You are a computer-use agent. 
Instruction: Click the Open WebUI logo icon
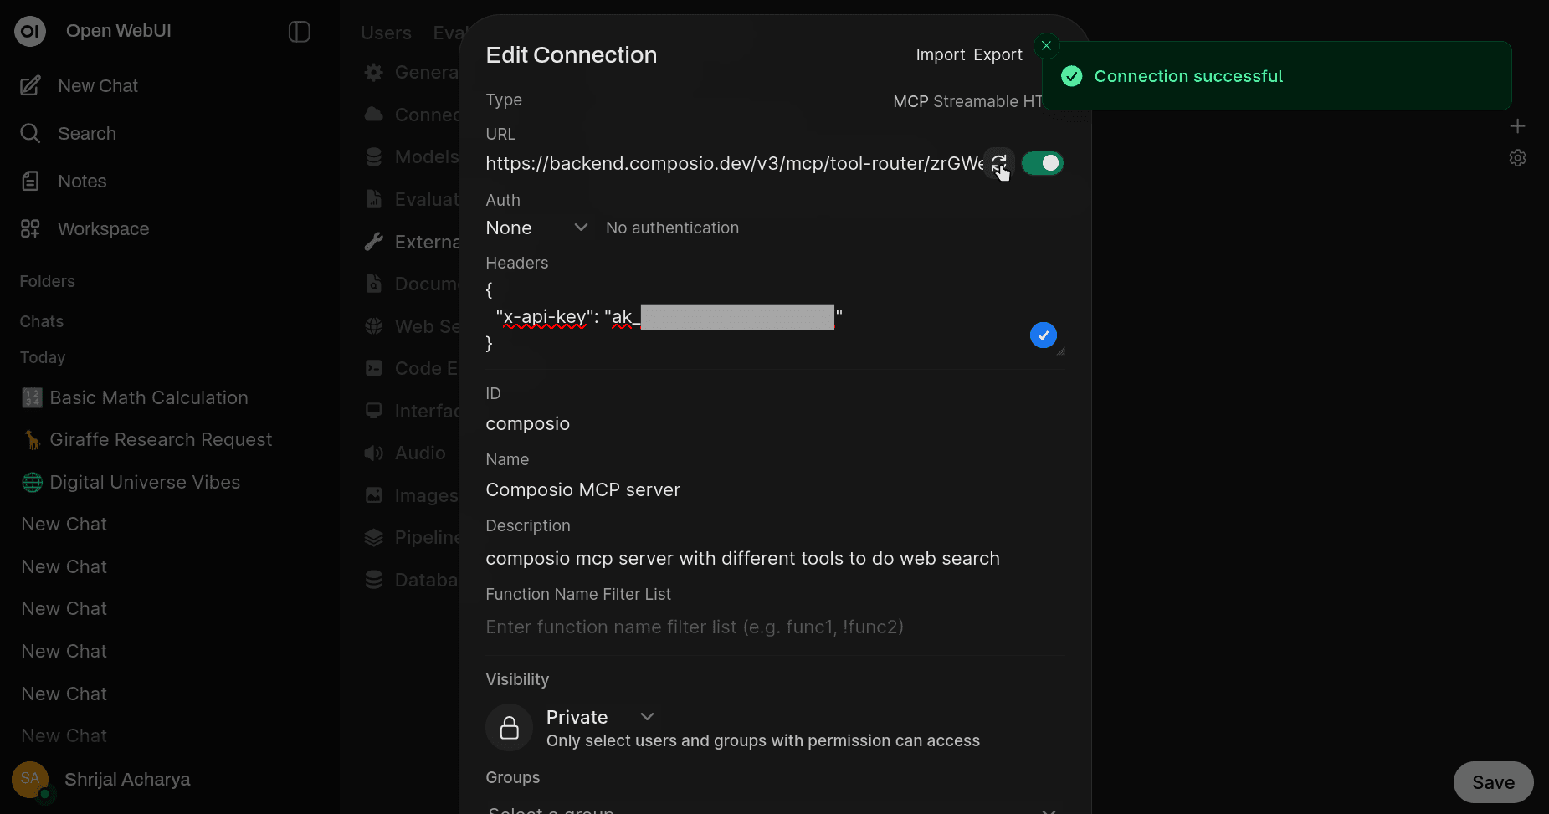pos(30,31)
